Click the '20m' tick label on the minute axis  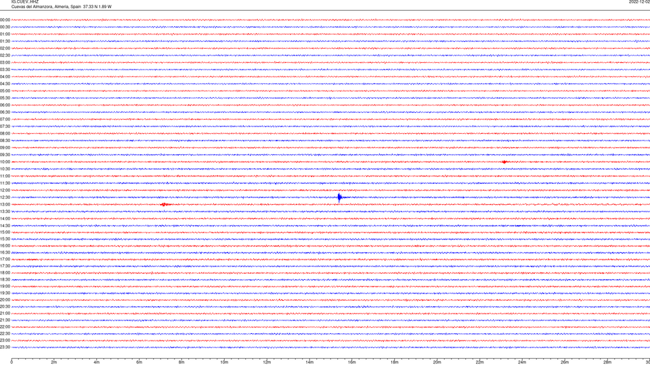pyautogui.click(x=437, y=362)
